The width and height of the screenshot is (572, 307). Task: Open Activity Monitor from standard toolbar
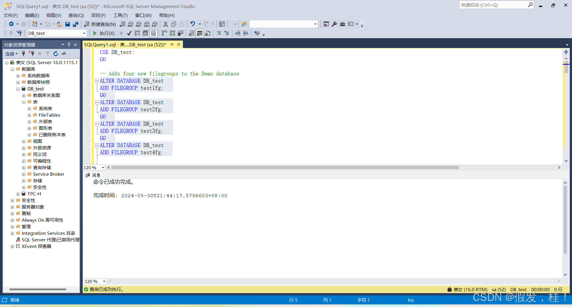coord(222,24)
